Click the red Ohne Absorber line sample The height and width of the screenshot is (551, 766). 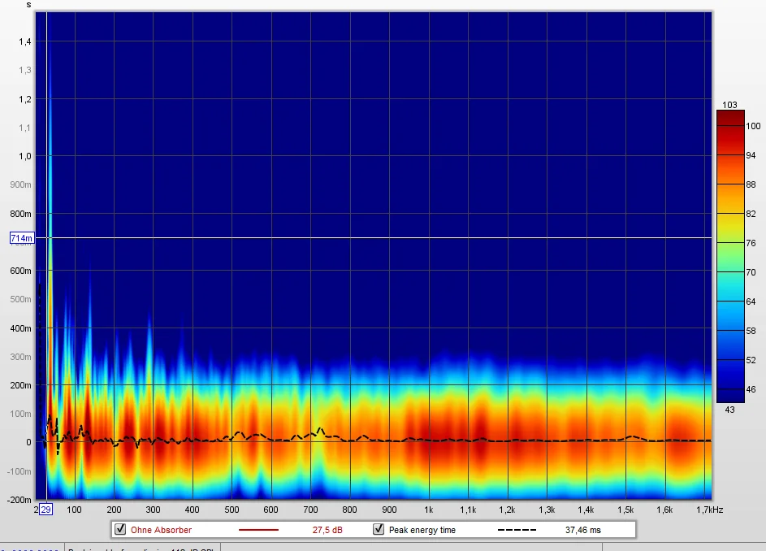pyautogui.click(x=258, y=530)
